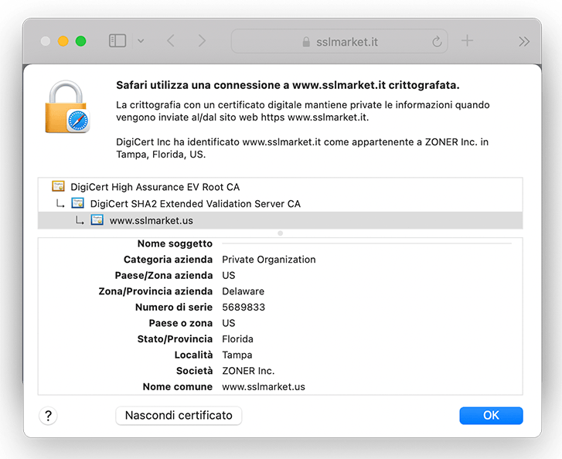This screenshot has width=562, height=459.
Task: Click the www.sslmarket.us certificate icon
Action: [97, 219]
